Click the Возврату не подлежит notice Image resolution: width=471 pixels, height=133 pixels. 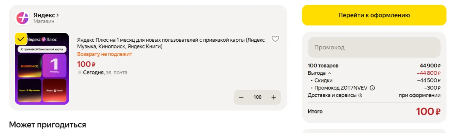pos(104,54)
